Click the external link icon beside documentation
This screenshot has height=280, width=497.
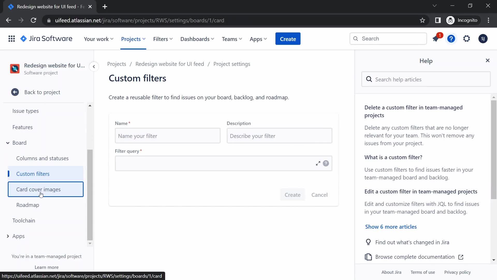(461, 257)
